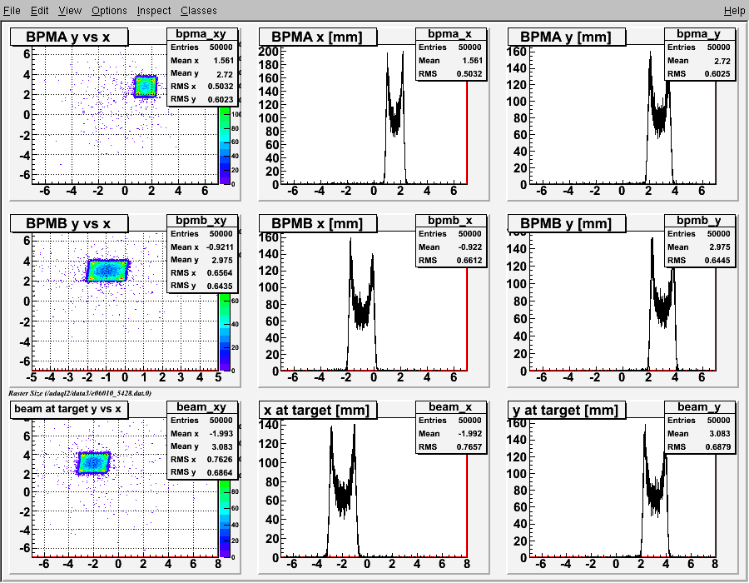Click the beam_y statistics box header

(699, 406)
